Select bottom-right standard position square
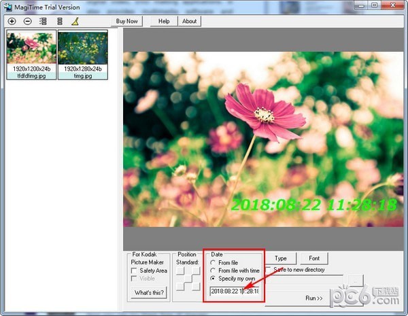 pos(196,287)
